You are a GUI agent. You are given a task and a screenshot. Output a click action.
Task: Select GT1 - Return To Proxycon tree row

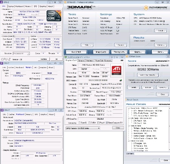click(x=148, y=111)
